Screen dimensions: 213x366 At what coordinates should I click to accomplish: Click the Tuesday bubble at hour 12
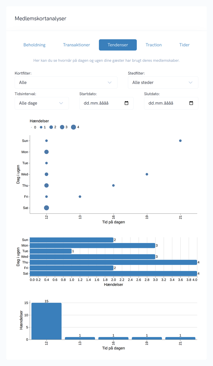tap(46, 163)
